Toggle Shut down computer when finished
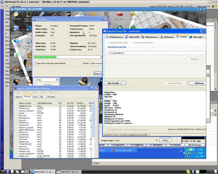The width and height of the screenshot is (218, 174). tap(35, 63)
